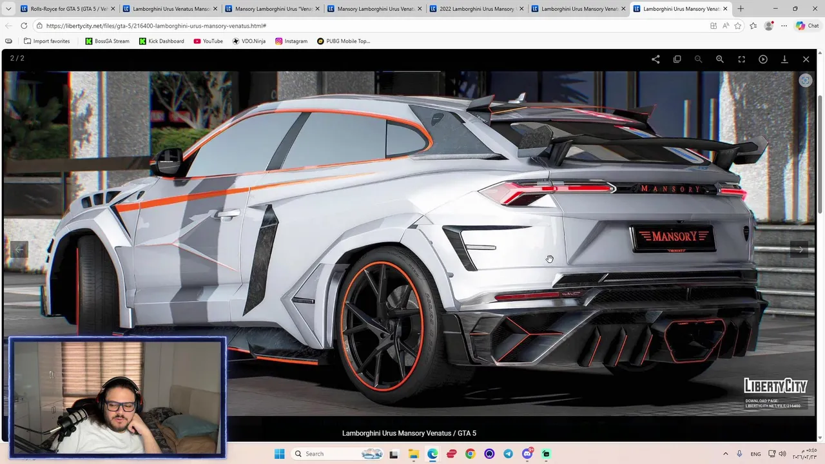Open Edge Settings and more menu
Viewport: 825px width, 464px height.
[x=784, y=26]
